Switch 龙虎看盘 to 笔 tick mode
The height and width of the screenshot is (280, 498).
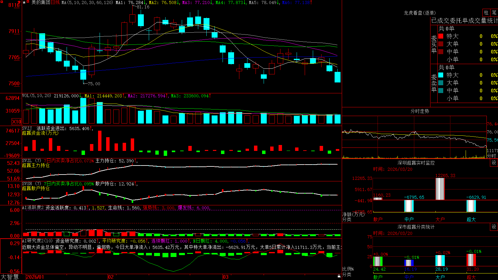(494, 12)
